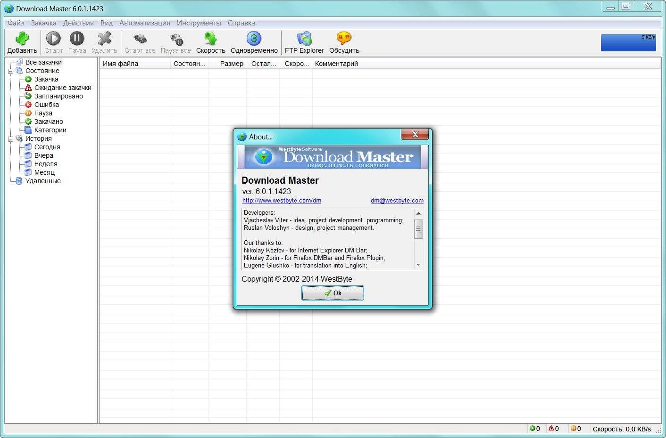Click the About dialog title bar globe icon
This screenshot has height=438, width=666.
(x=242, y=137)
